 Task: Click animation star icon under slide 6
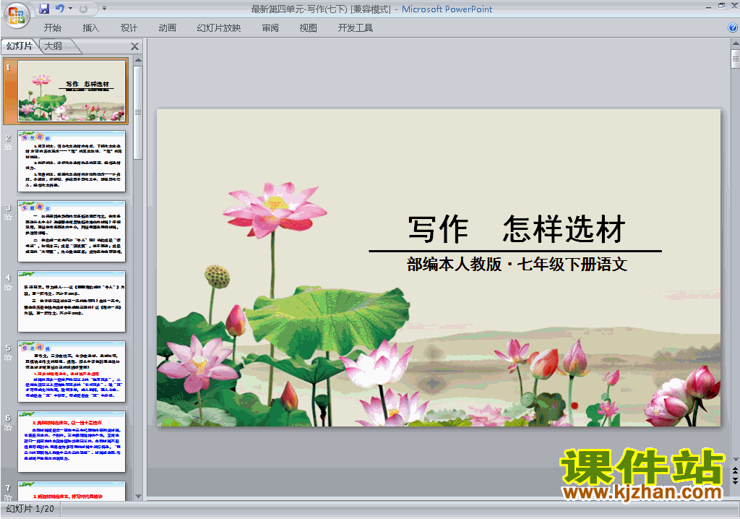coord(8,427)
